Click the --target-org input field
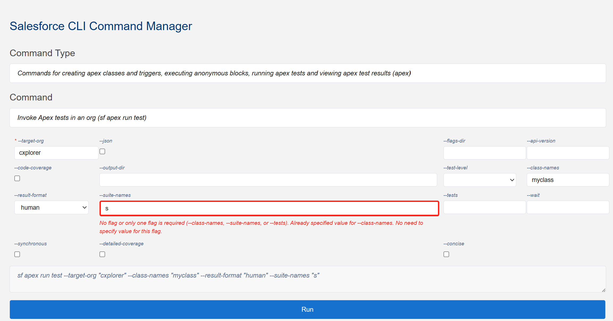Screen dimensions: 613x321 56,153
